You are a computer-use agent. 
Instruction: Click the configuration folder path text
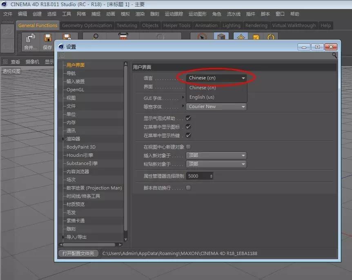(x=180, y=253)
